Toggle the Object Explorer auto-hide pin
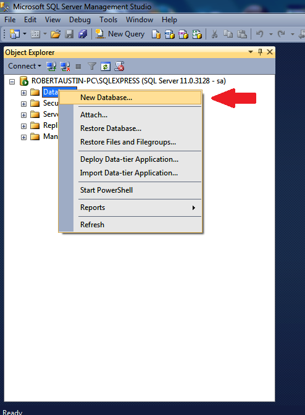 click(x=260, y=52)
